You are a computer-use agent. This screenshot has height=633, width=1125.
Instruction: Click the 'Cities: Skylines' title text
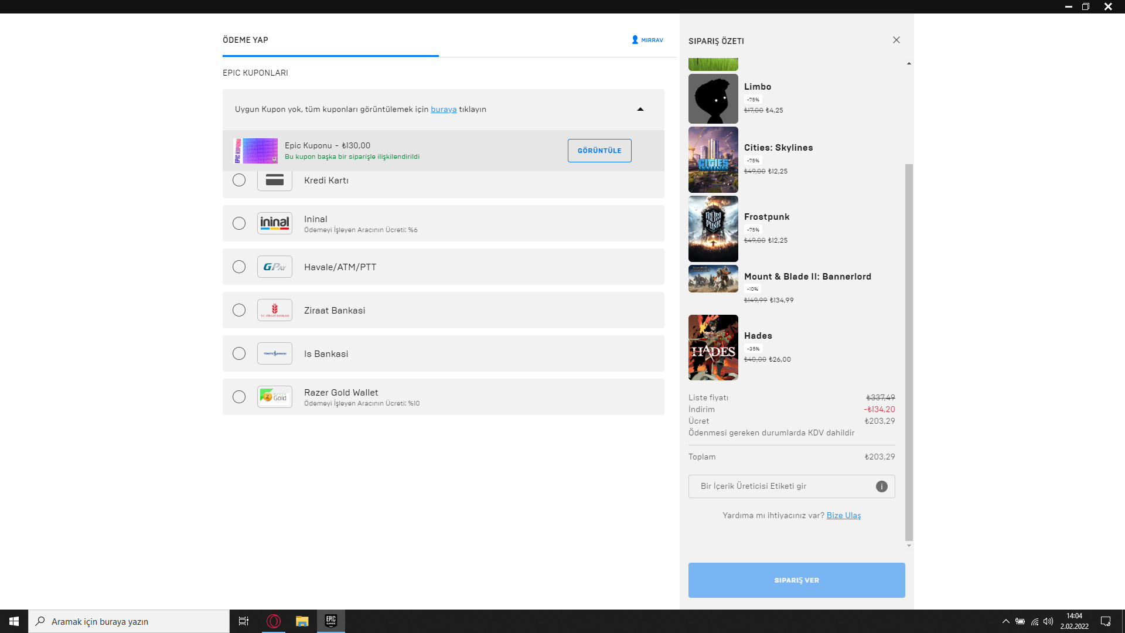(778, 148)
